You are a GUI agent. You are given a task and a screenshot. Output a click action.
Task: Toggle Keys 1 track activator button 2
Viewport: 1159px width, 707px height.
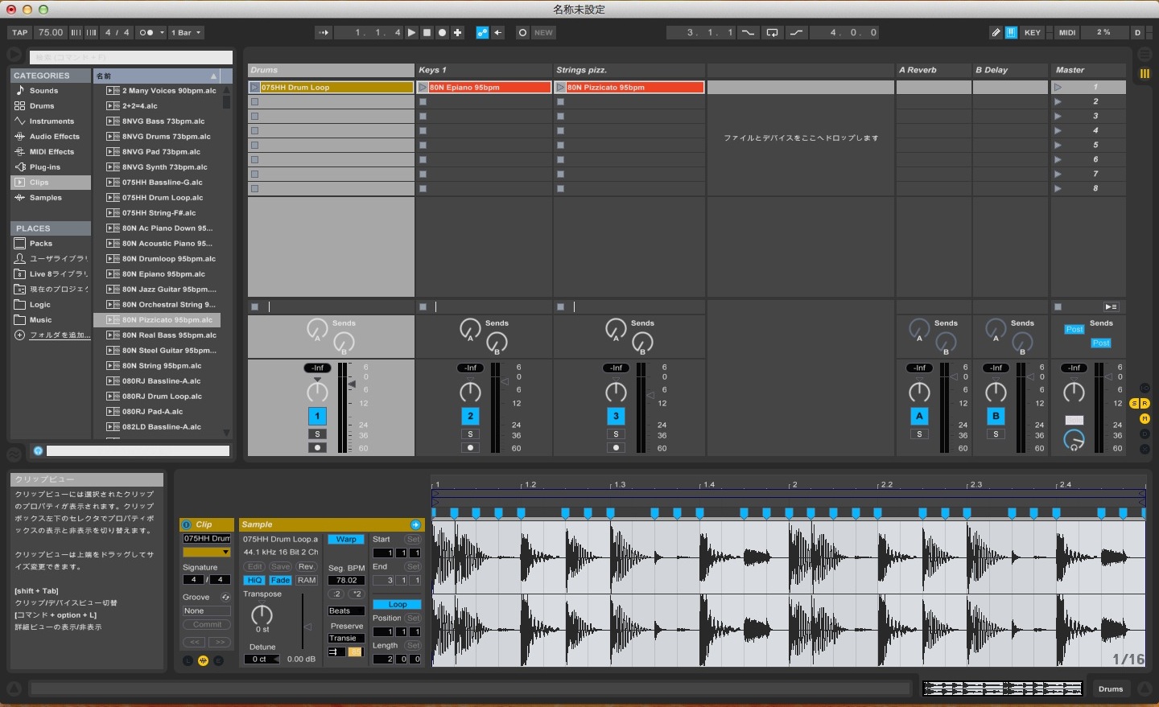point(471,417)
